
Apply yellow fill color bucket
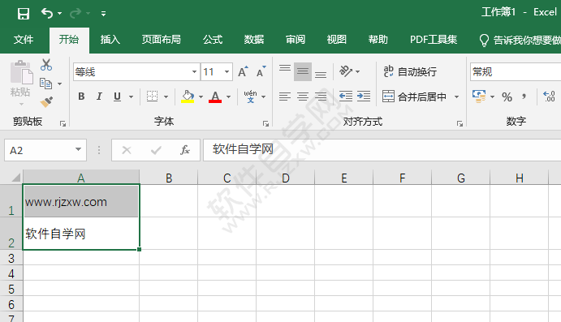click(x=188, y=97)
